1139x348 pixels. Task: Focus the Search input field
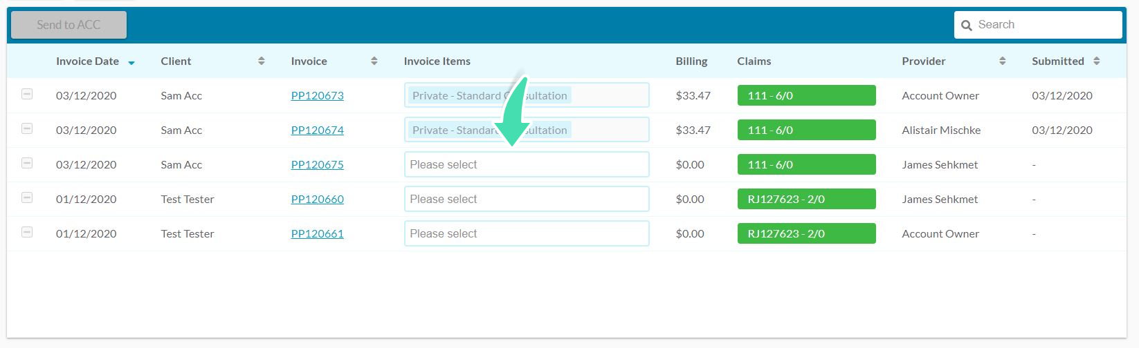tap(1038, 25)
